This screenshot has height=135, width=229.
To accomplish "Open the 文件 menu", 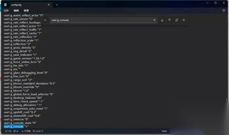I will (6, 11).
